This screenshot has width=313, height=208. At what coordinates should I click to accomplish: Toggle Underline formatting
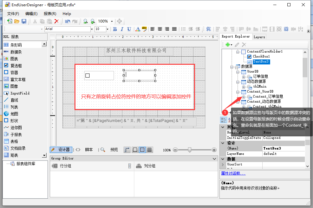pyautogui.click(x=129, y=29)
